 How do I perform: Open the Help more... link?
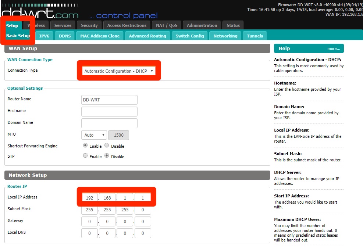[334, 49]
